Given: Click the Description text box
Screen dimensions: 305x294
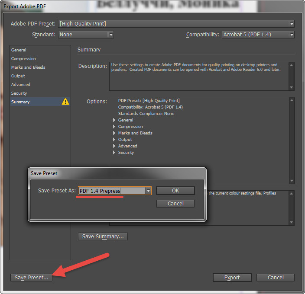Looking at the screenshot, I should (199, 76).
